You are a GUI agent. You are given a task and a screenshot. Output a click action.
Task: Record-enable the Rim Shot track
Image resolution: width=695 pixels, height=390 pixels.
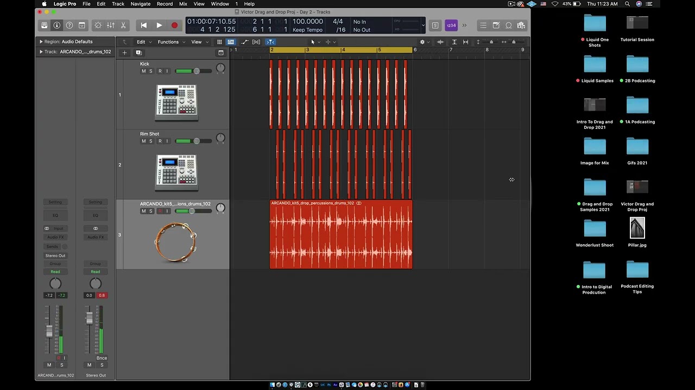(x=160, y=141)
